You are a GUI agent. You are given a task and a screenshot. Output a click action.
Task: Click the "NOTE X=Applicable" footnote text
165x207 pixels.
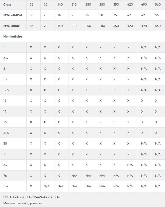(x=32, y=197)
